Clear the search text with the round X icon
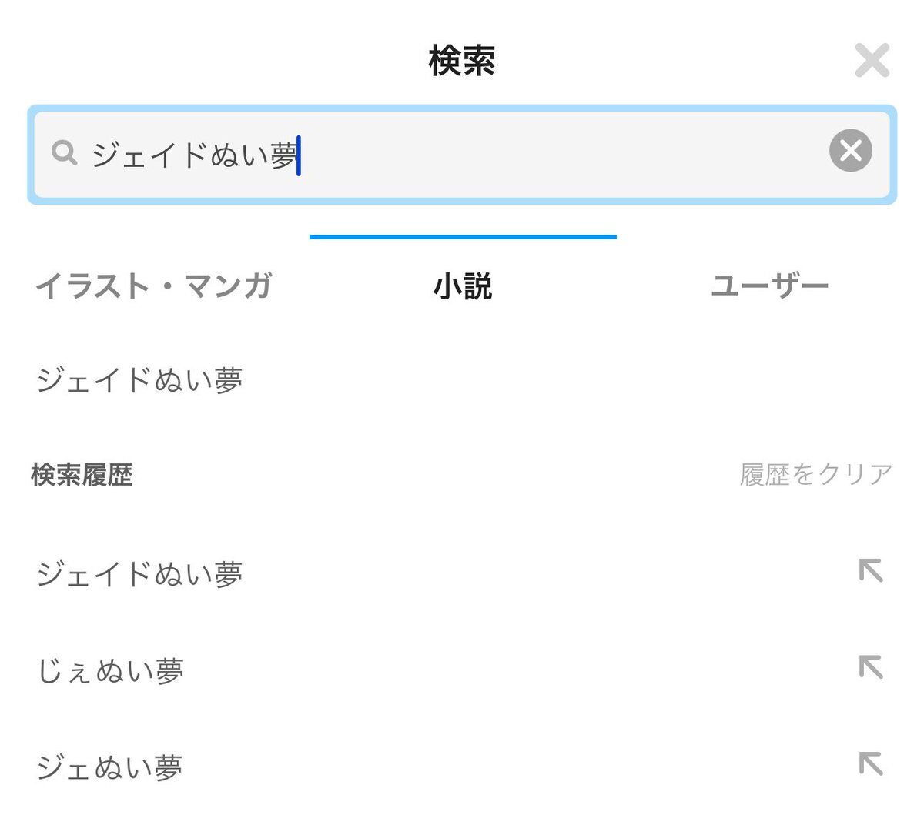Viewport: 924px width, 825px height. click(850, 150)
